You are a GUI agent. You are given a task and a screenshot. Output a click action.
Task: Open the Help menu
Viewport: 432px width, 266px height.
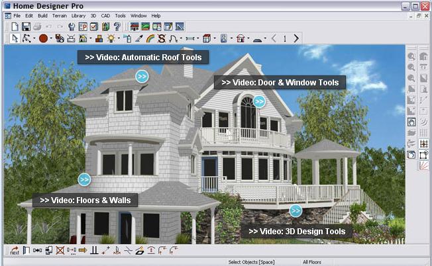point(156,16)
